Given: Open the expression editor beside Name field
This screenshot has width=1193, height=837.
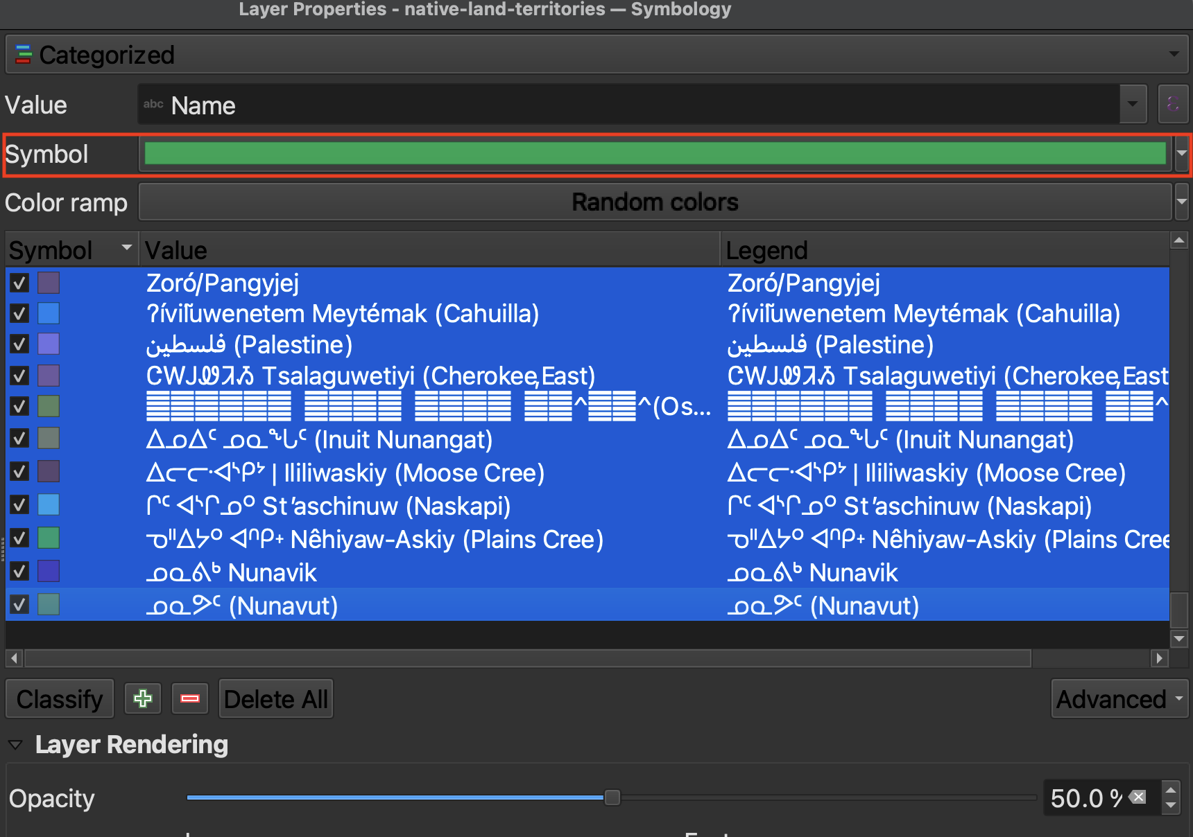Looking at the screenshot, I should [x=1173, y=105].
